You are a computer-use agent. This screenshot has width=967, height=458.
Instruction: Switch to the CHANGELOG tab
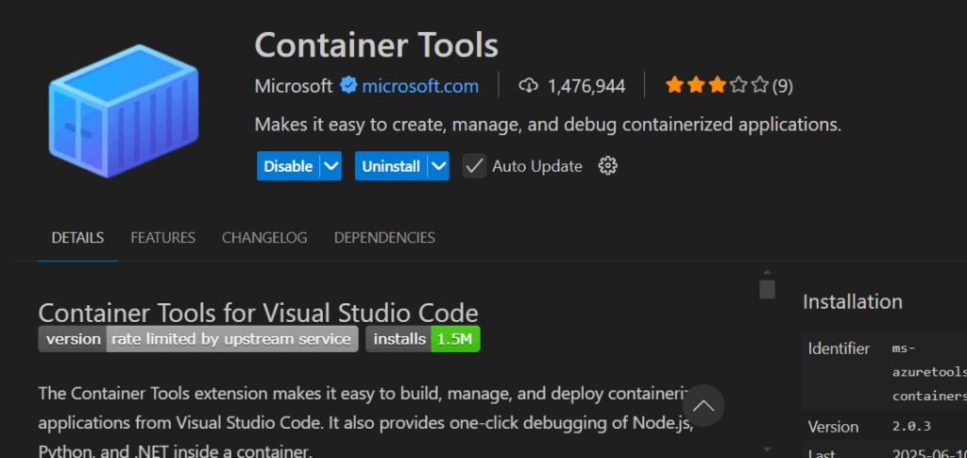tap(264, 238)
